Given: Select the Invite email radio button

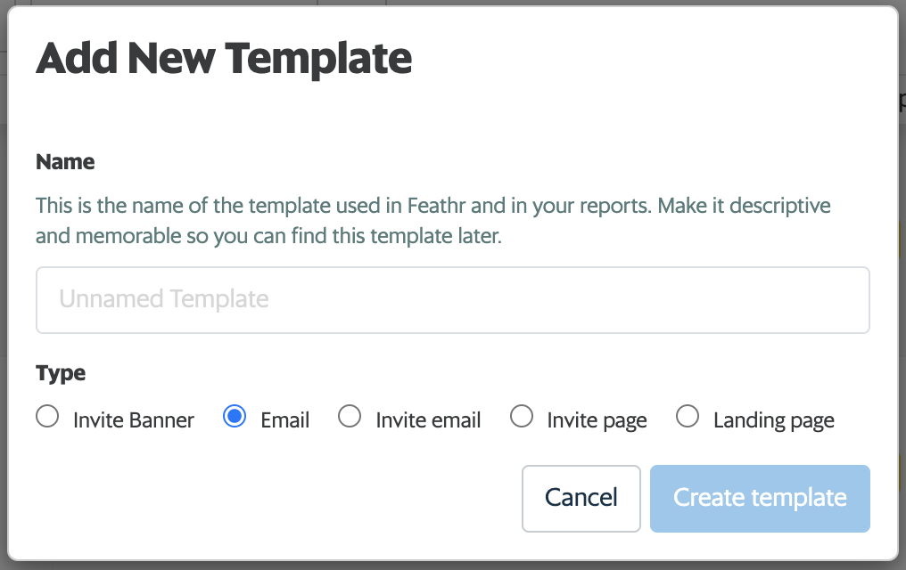Looking at the screenshot, I should [350, 417].
